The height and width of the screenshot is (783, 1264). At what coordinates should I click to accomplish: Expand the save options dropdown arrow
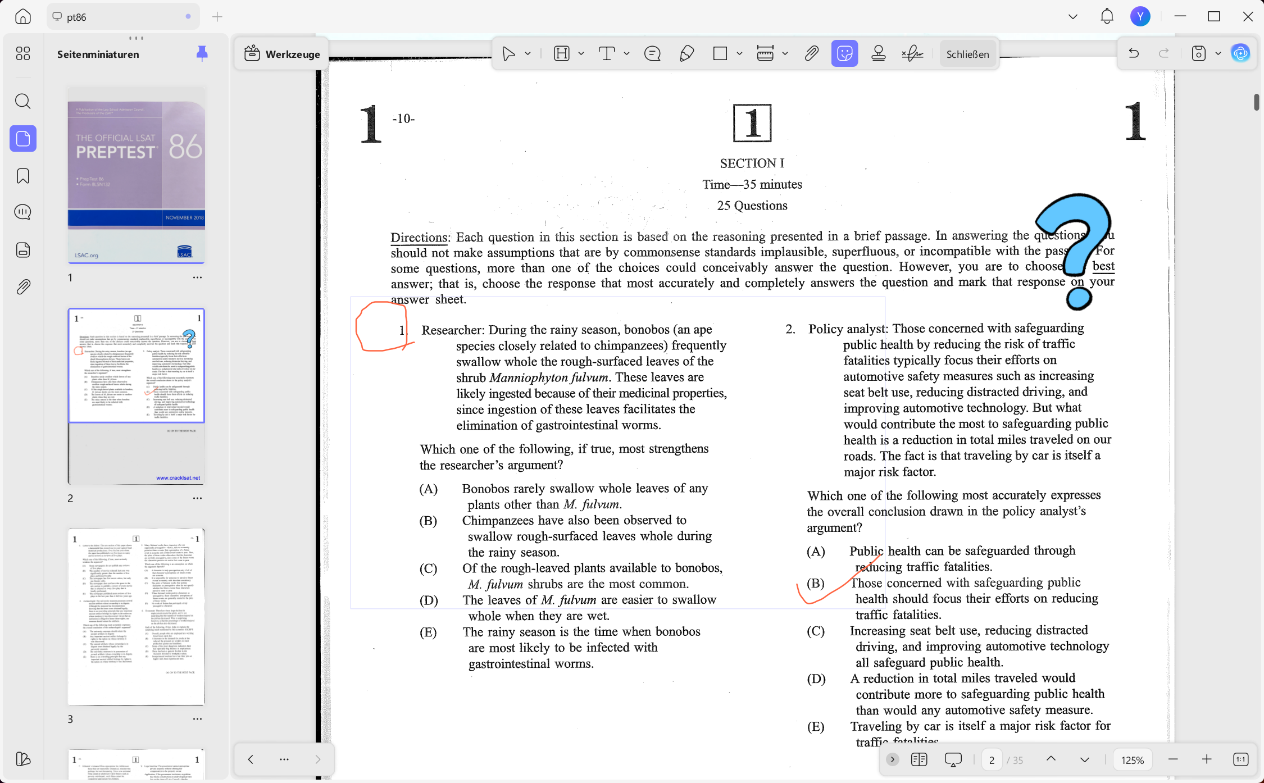[x=1218, y=53]
